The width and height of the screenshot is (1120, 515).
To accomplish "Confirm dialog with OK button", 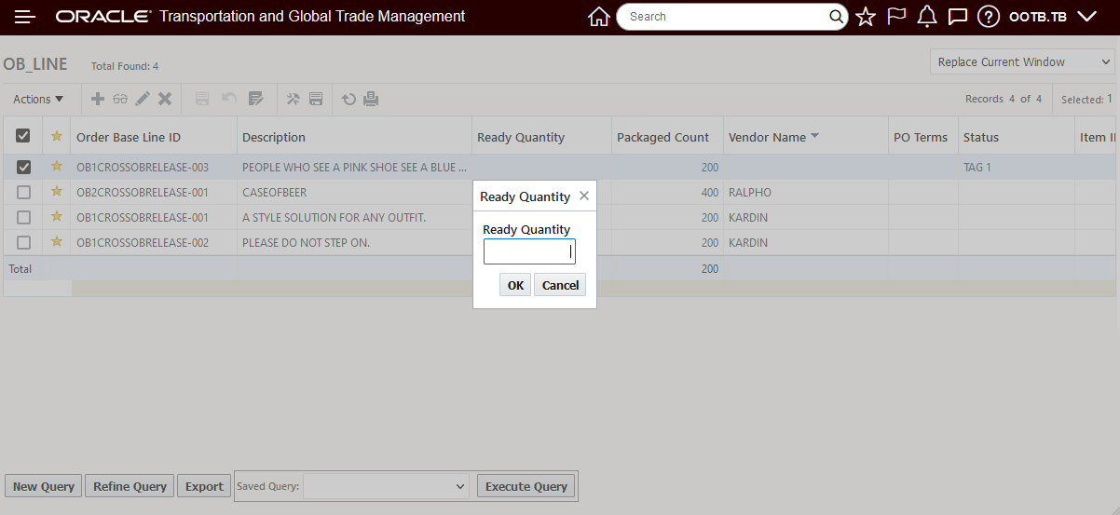I will pyautogui.click(x=515, y=285).
